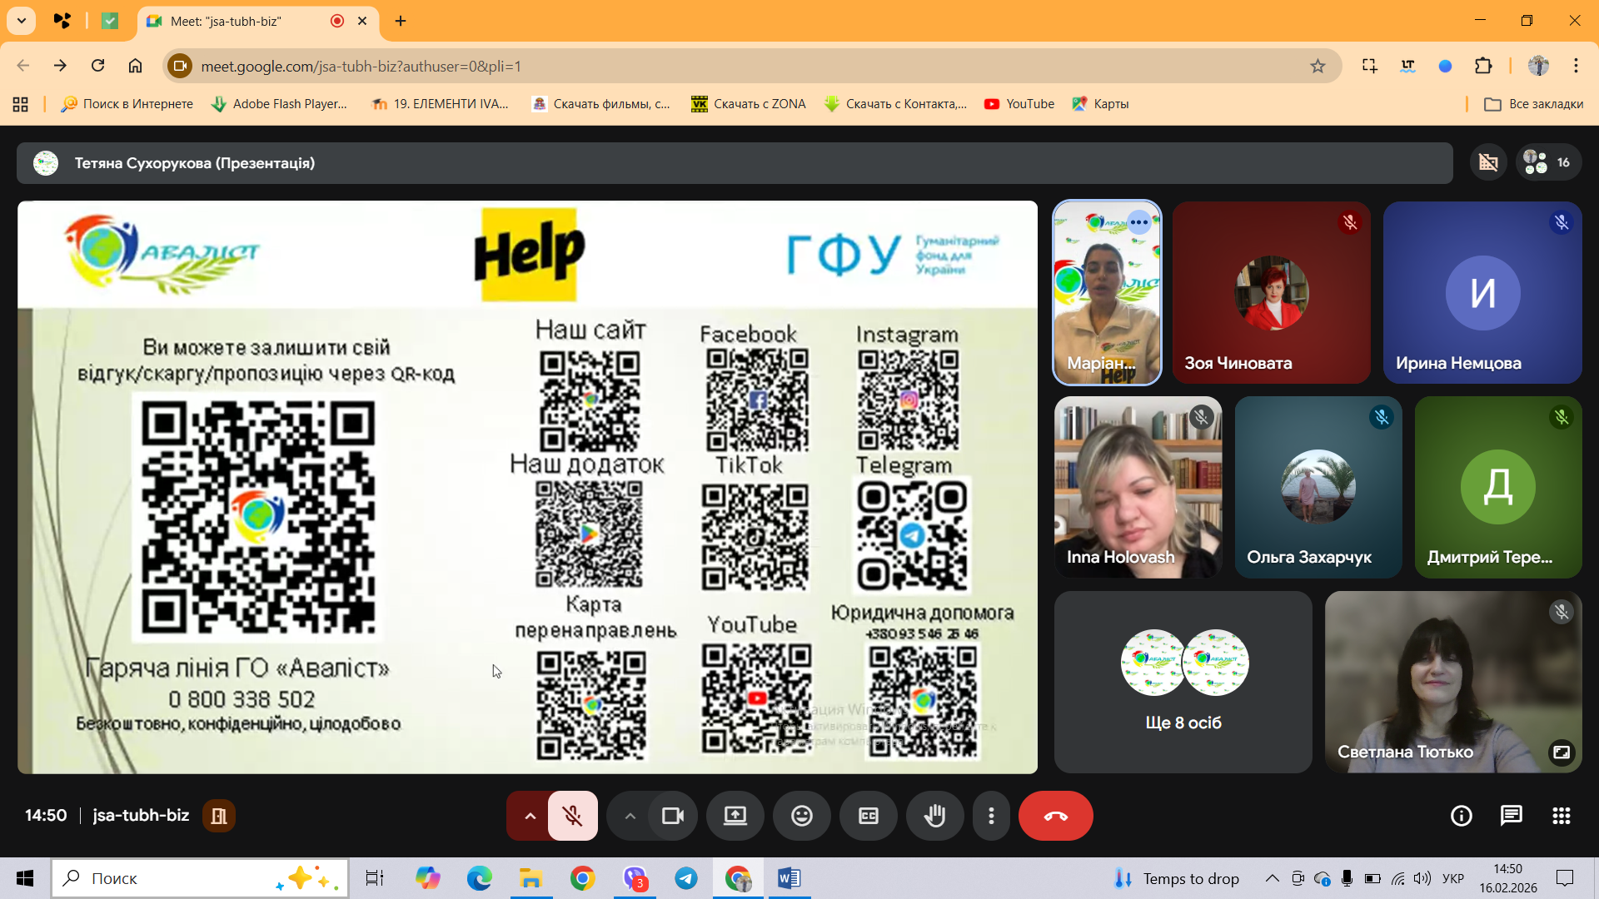Open the chat with everyone panel
This screenshot has height=899, width=1599.
(1511, 816)
